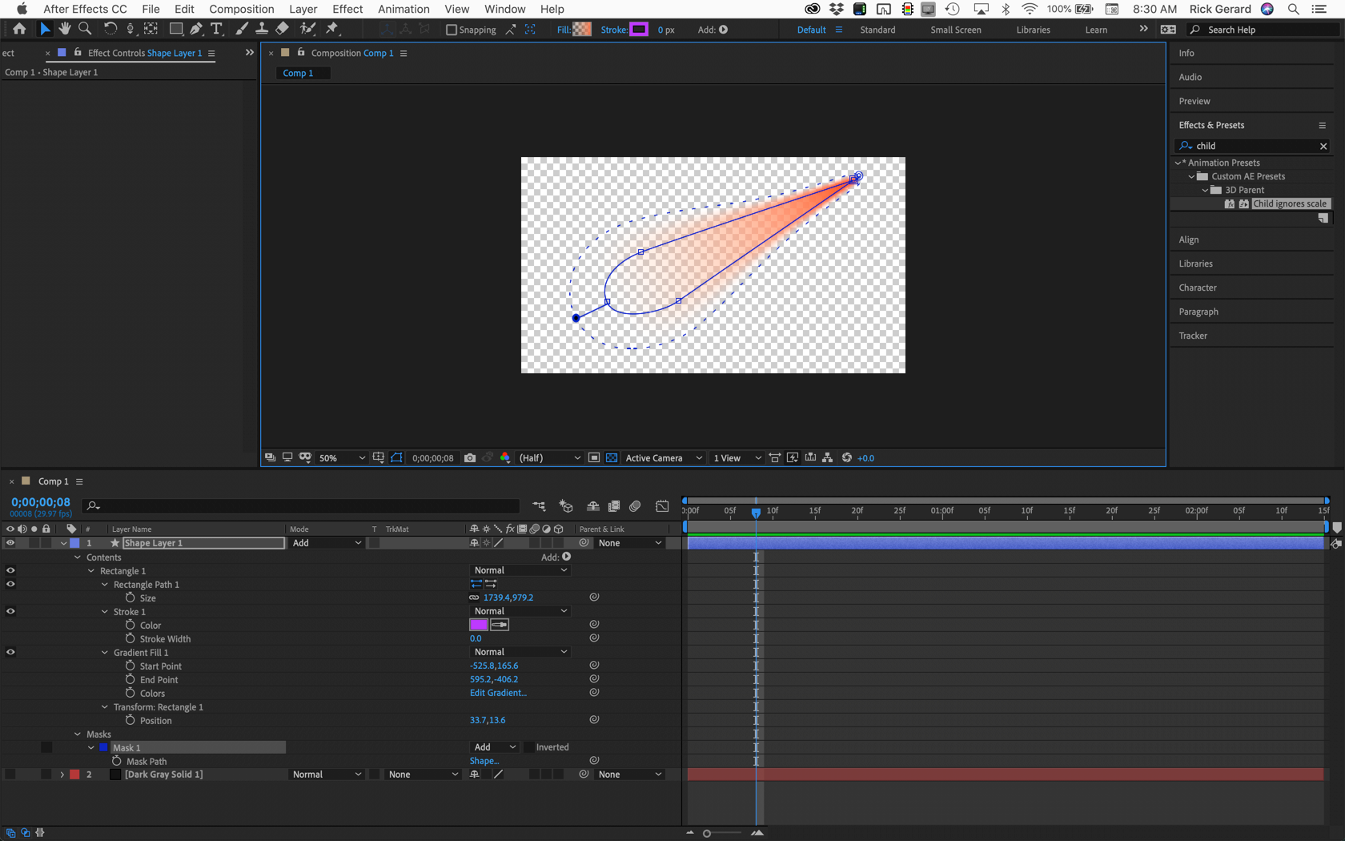Viewport: 1345px width, 841px height.
Task: Expand the Dark Gray Solid 1 layer
Action: click(62, 775)
